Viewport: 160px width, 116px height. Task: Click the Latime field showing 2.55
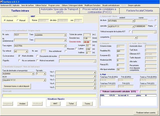88,49
